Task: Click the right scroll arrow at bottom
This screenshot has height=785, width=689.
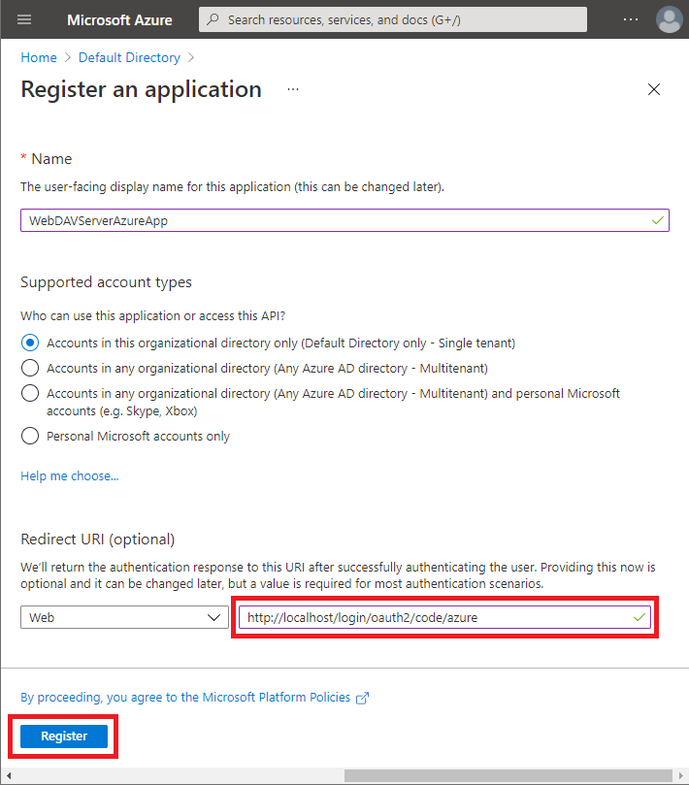Action: click(x=680, y=775)
